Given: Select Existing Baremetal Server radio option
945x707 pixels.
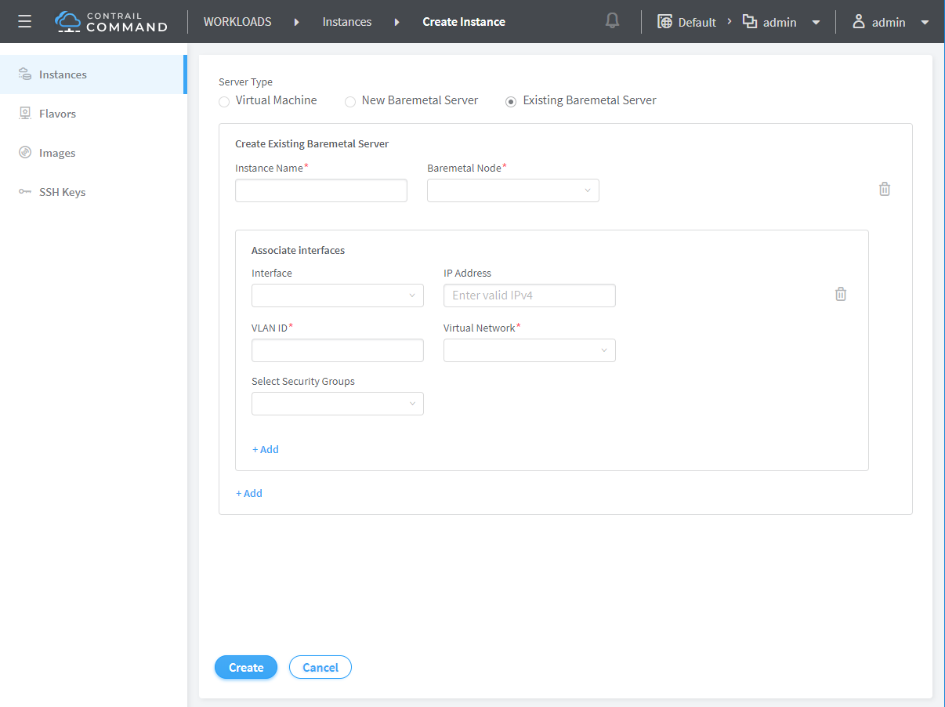Looking at the screenshot, I should point(511,101).
